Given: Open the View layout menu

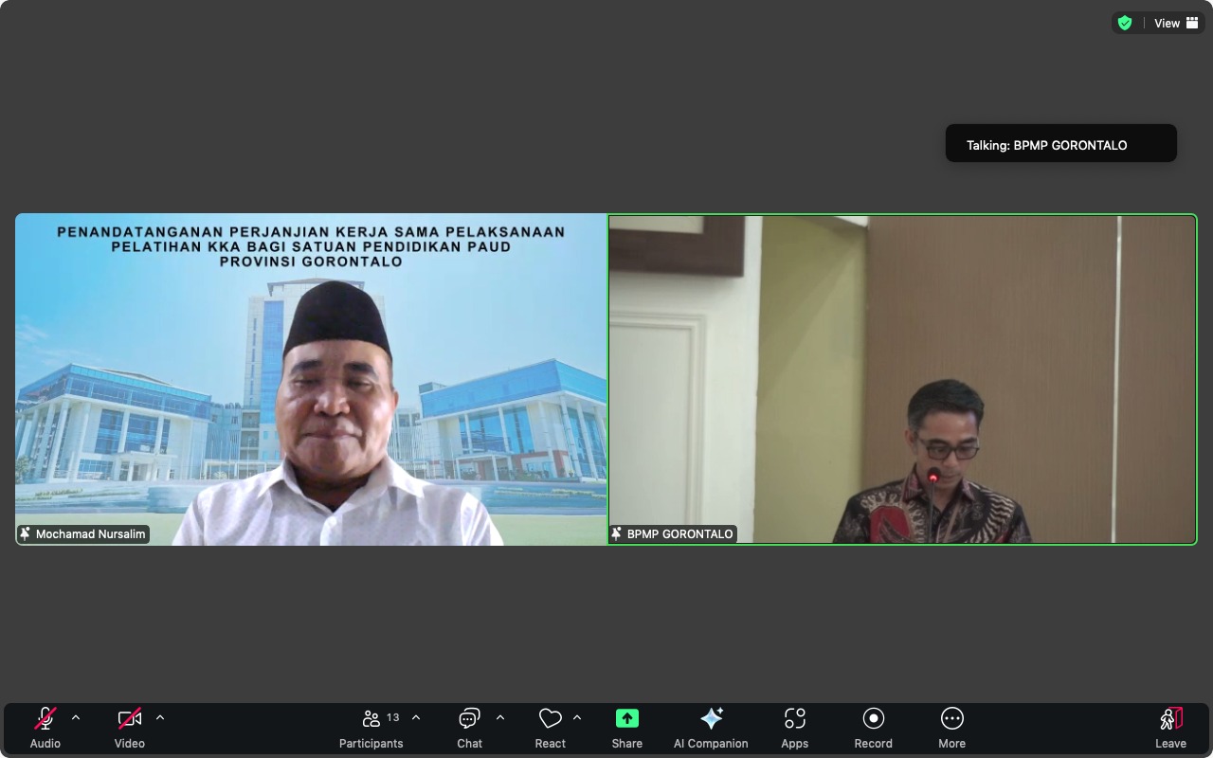Looking at the screenshot, I should coord(1176,23).
